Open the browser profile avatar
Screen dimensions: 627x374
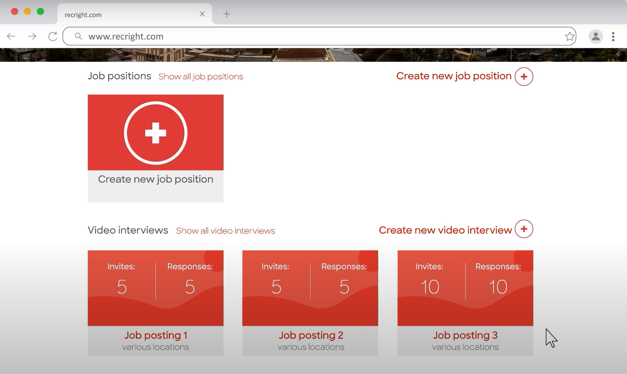pos(596,37)
